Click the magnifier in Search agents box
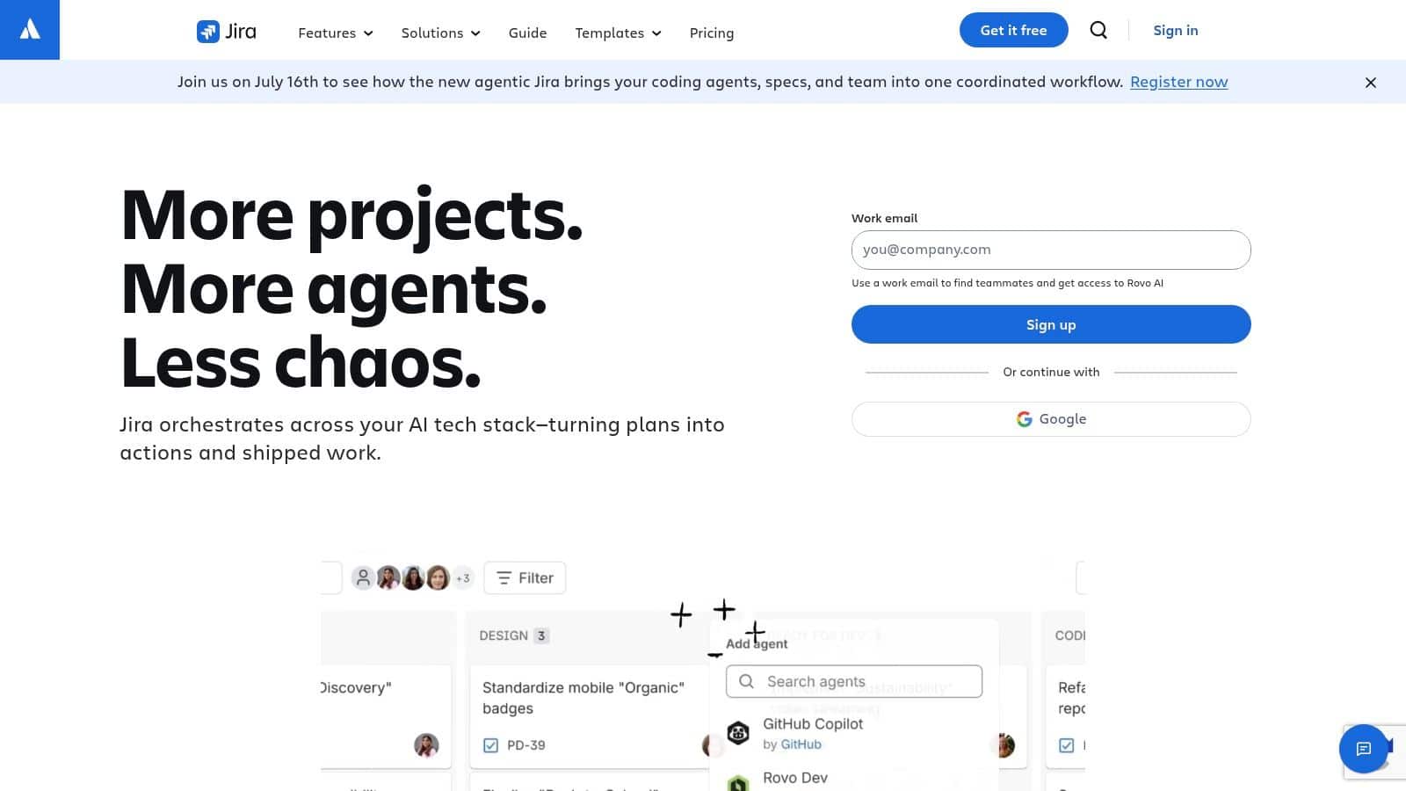This screenshot has width=1406, height=791. coord(746,681)
